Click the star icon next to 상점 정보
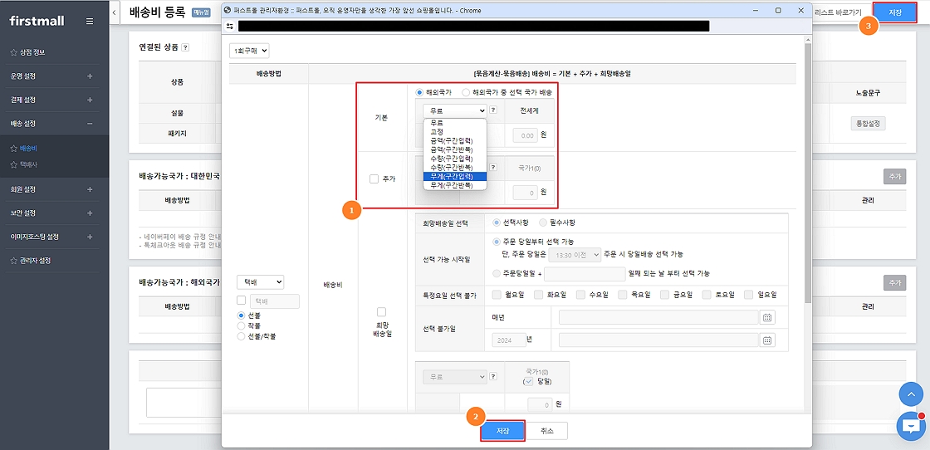The width and height of the screenshot is (930, 450). pyautogui.click(x=13, y=52)
